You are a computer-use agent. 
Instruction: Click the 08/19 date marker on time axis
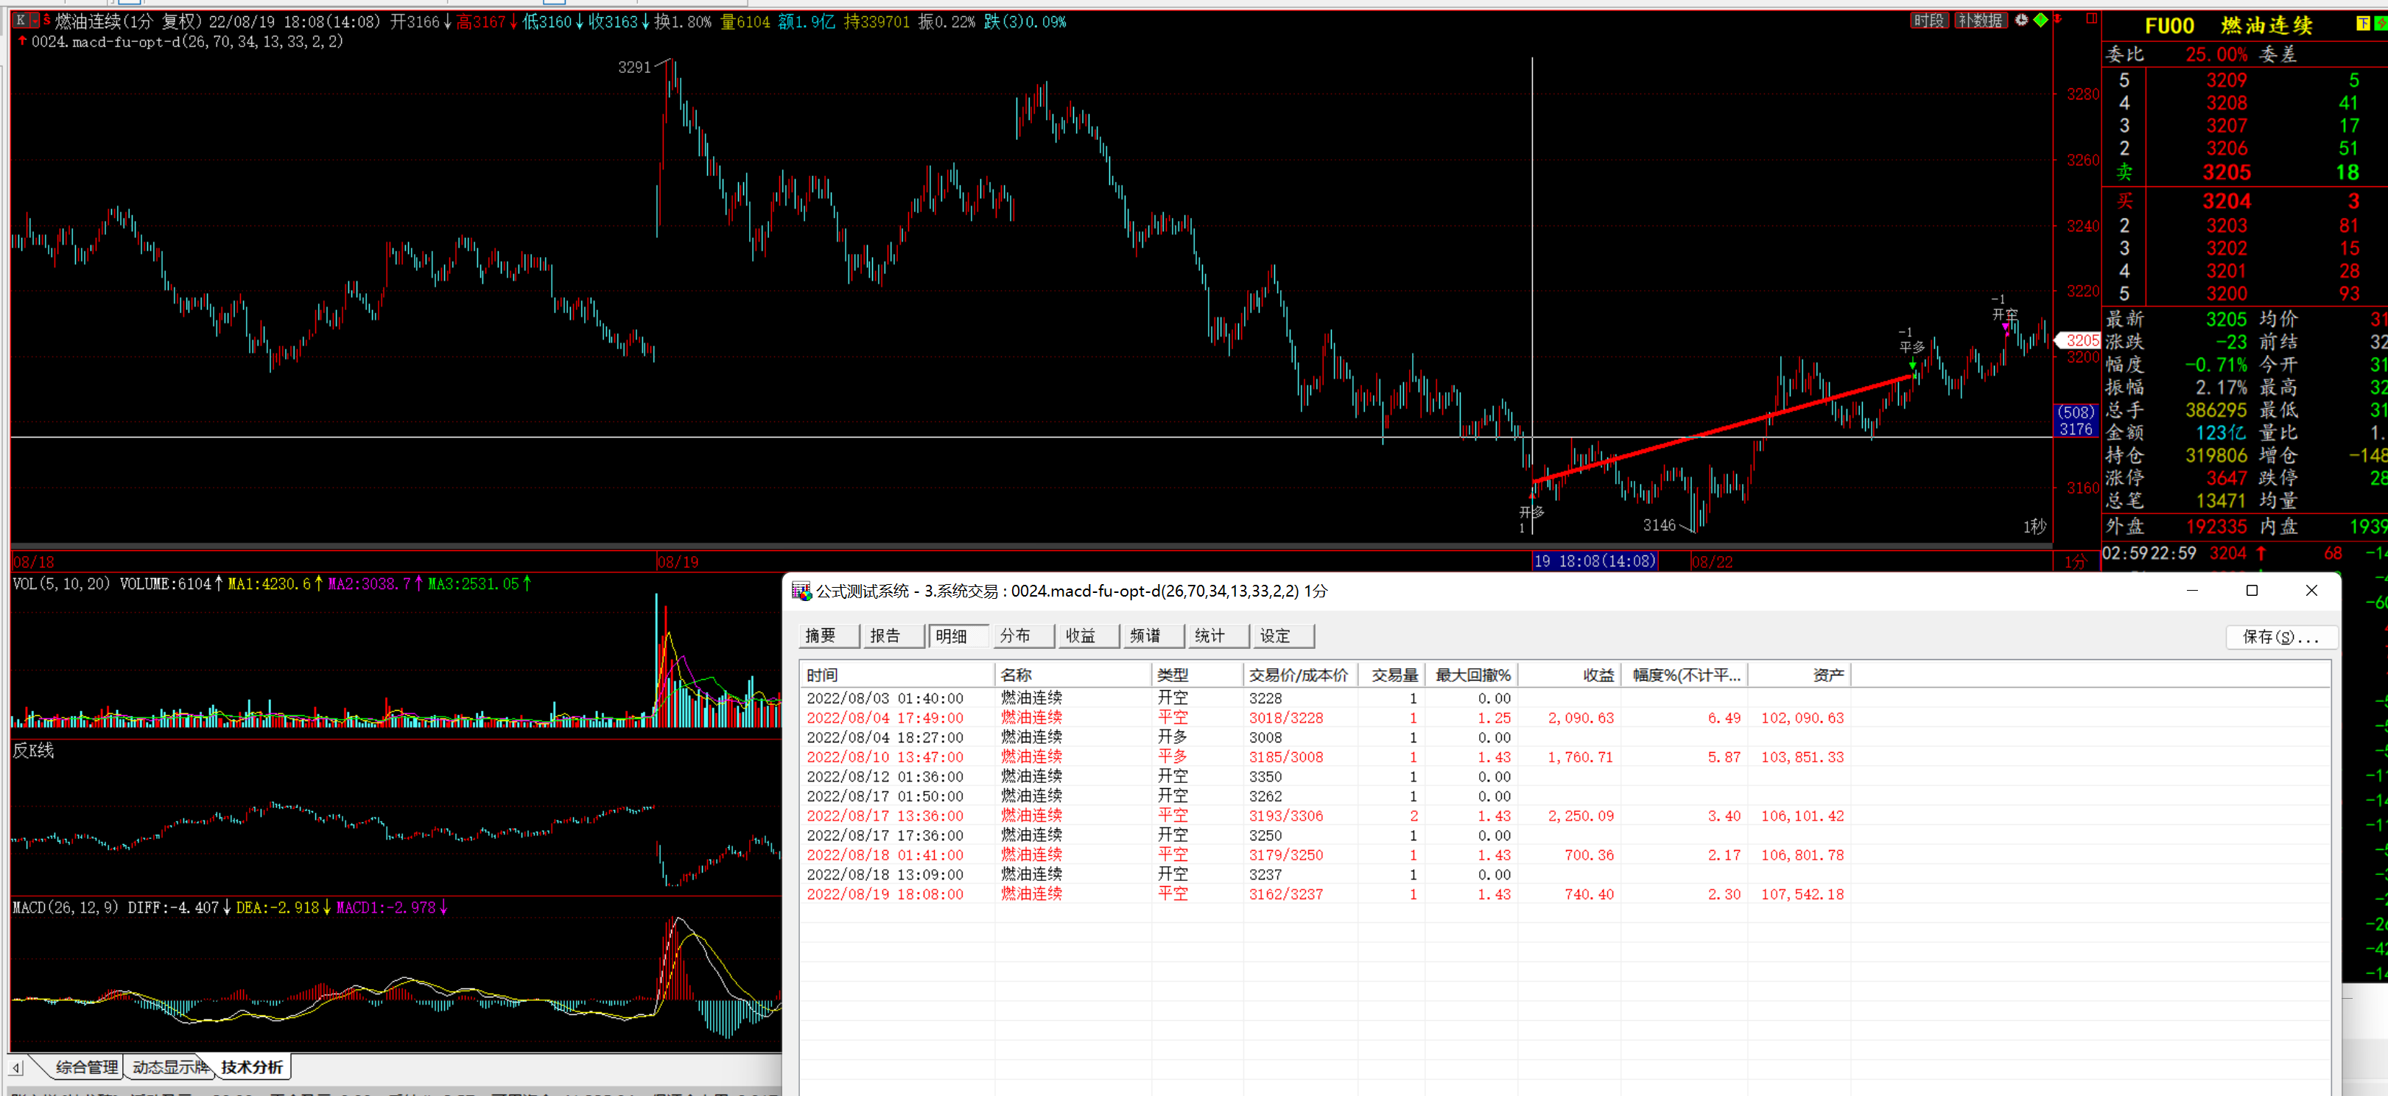tap(678, 561)
